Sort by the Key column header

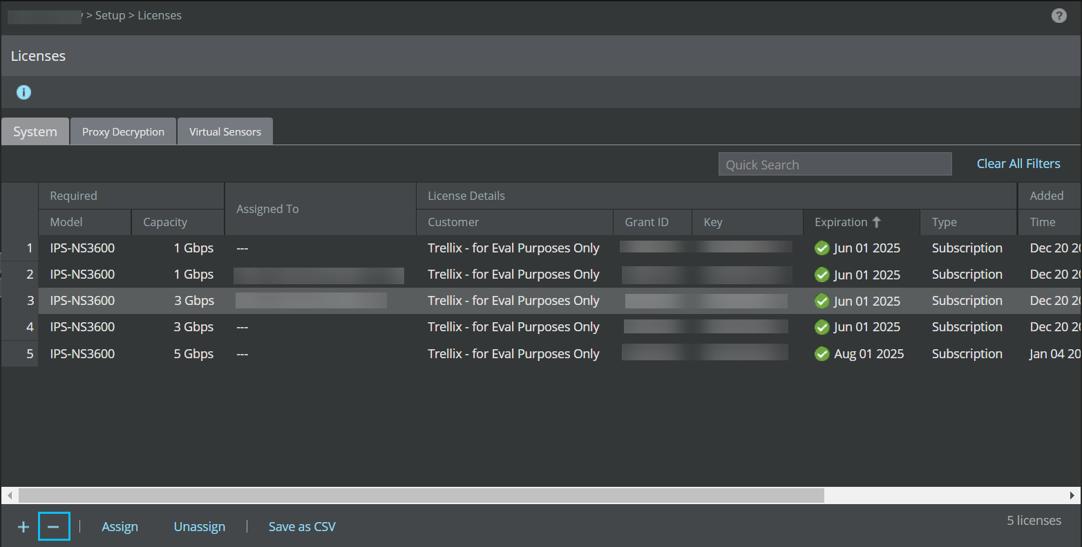point(748,222)
